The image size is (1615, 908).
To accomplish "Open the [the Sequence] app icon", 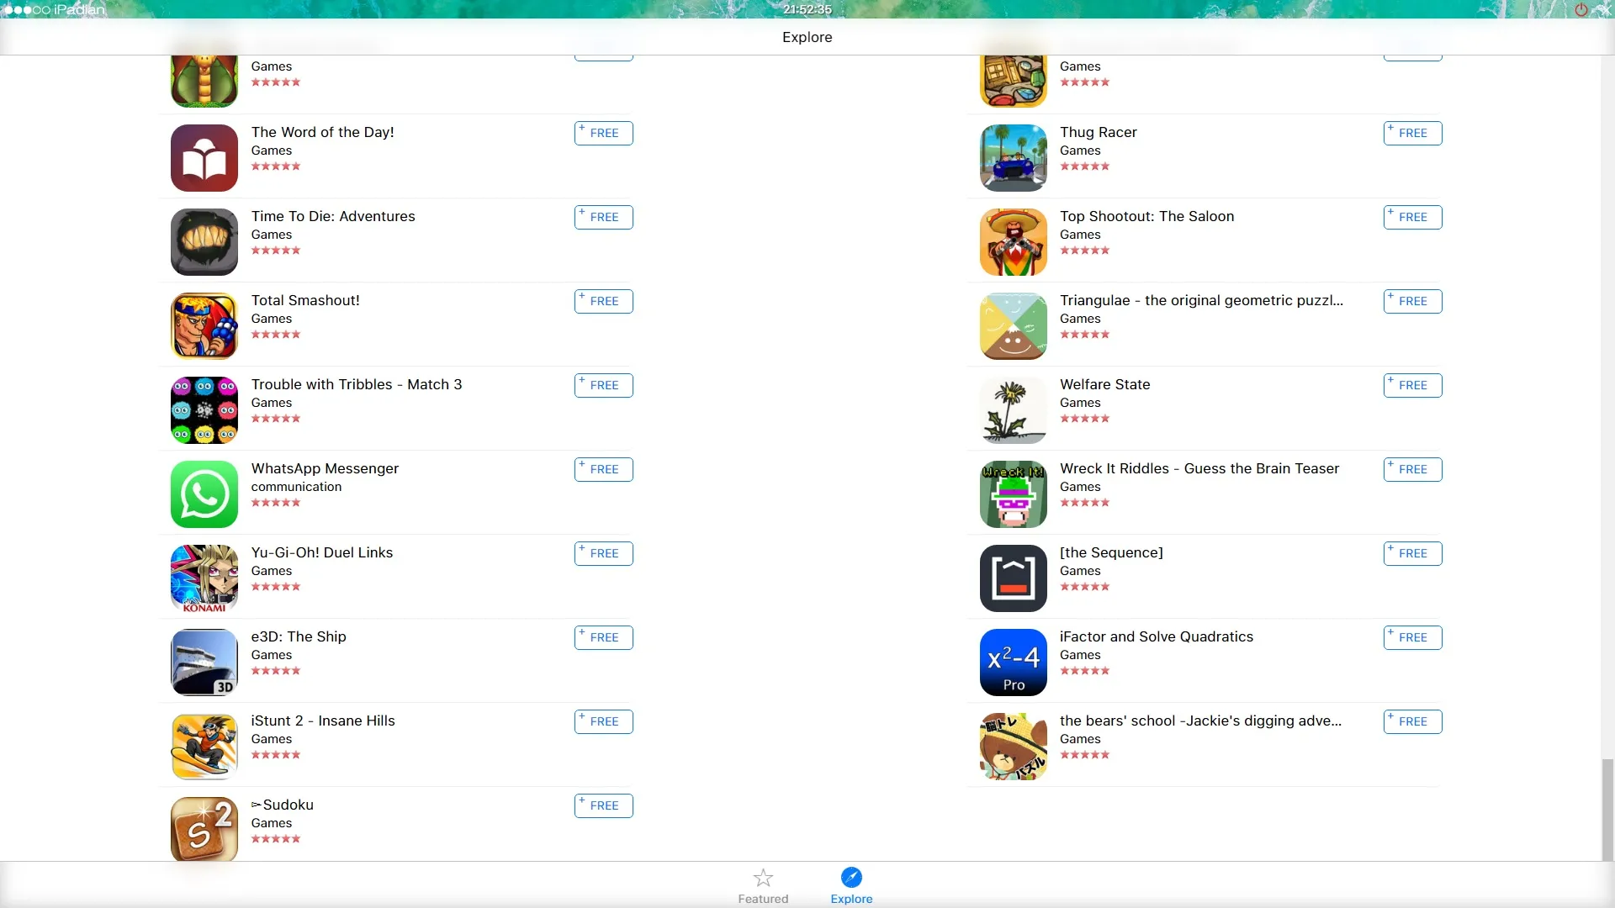I will [1014, 578].
